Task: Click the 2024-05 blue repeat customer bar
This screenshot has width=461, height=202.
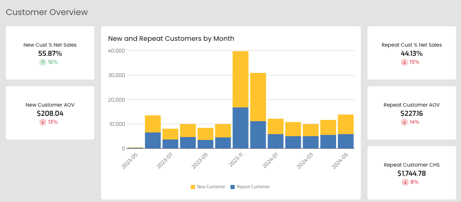Action: (346, 141)
